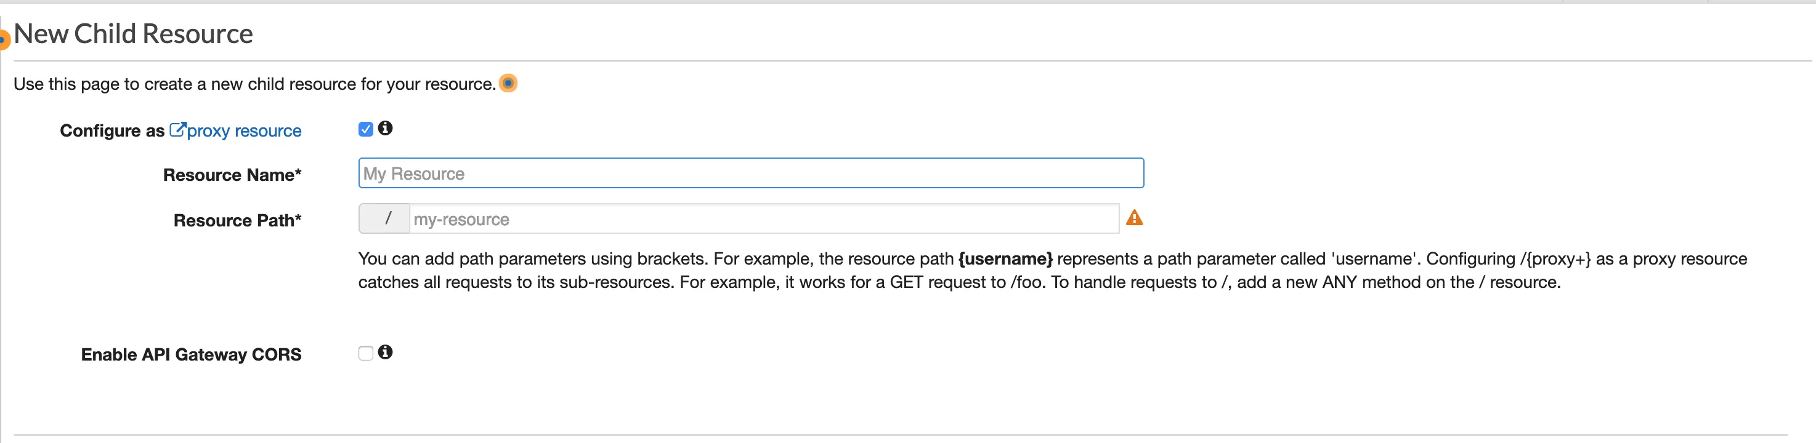Click the slash prefix of Resource Path
1816x443 pixels.
click(385, 219)
